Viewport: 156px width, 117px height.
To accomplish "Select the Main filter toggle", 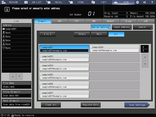I will coord(99,34).
